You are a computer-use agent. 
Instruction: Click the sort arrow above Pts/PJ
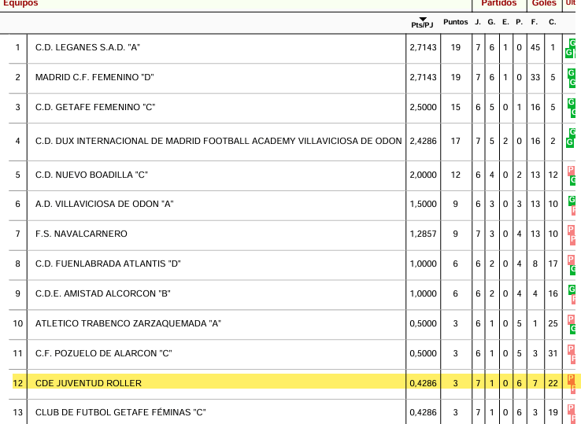click(423, 19)
